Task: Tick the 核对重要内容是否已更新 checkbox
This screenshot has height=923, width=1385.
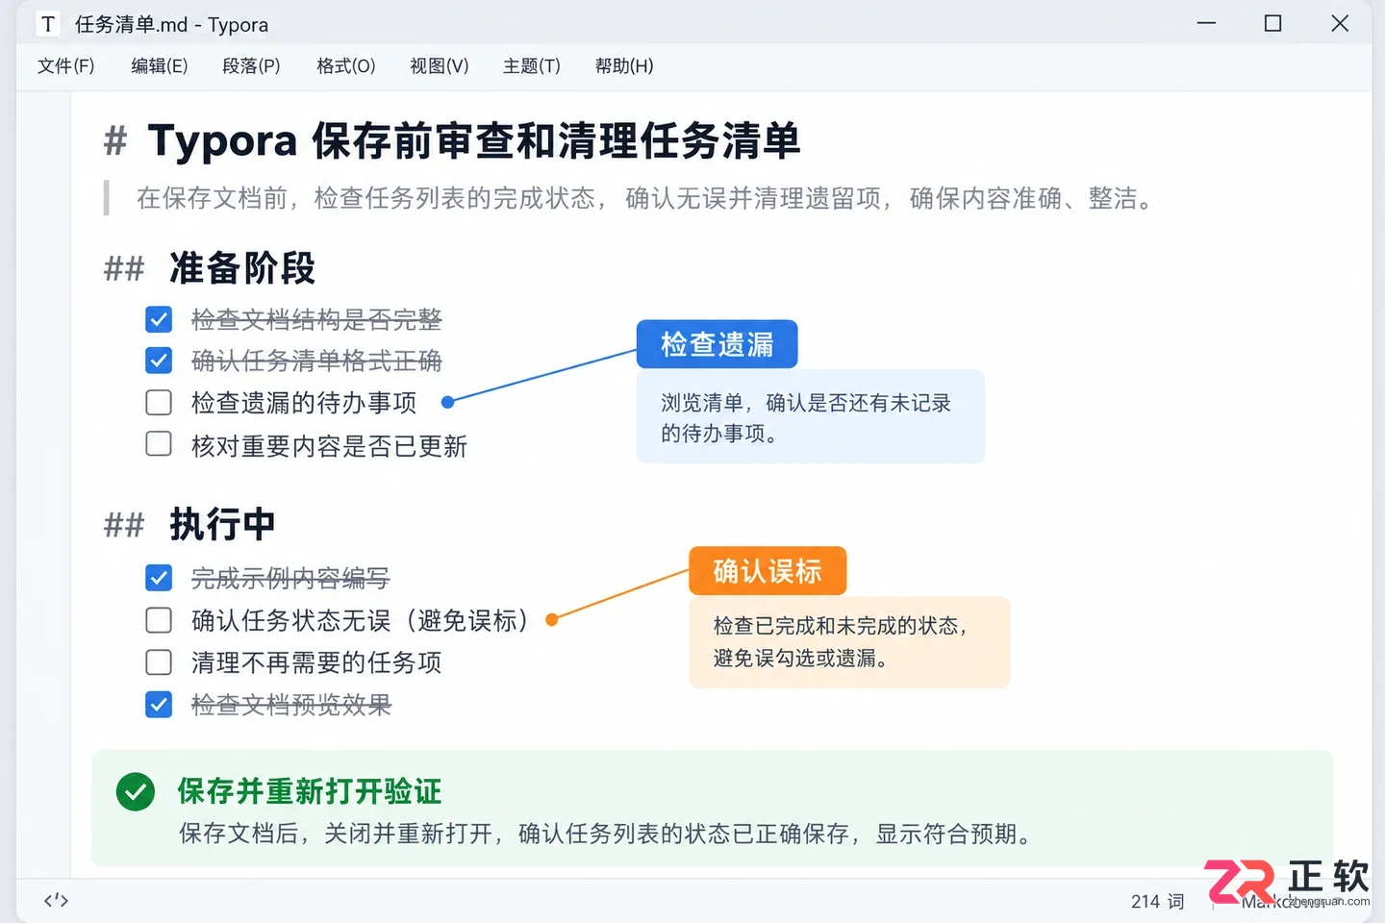Action: click(159, 443)
